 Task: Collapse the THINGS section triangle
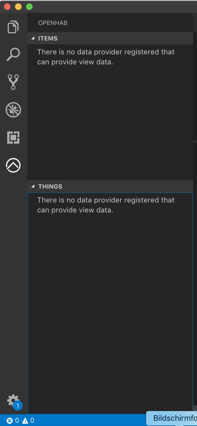(x=33, y=186)
